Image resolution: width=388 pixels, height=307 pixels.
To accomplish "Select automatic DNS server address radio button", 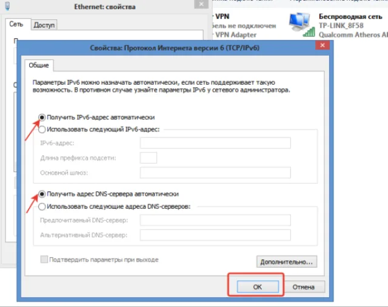I will pyautogui.click(x=42, y=194).
